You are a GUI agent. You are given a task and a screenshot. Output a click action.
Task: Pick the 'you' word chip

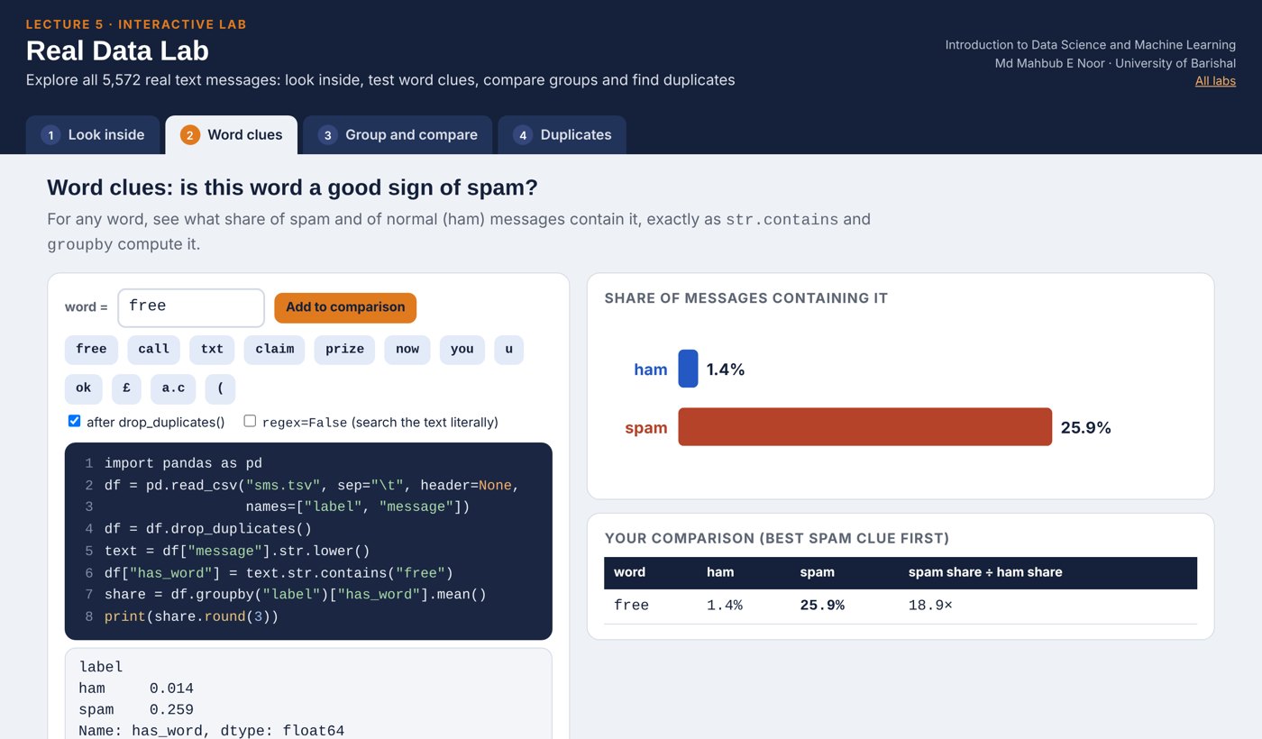pyautogui.click(x=462, y=350)
